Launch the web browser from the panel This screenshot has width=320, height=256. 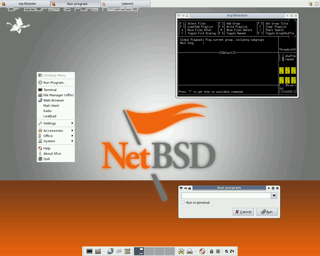[110, 251]
